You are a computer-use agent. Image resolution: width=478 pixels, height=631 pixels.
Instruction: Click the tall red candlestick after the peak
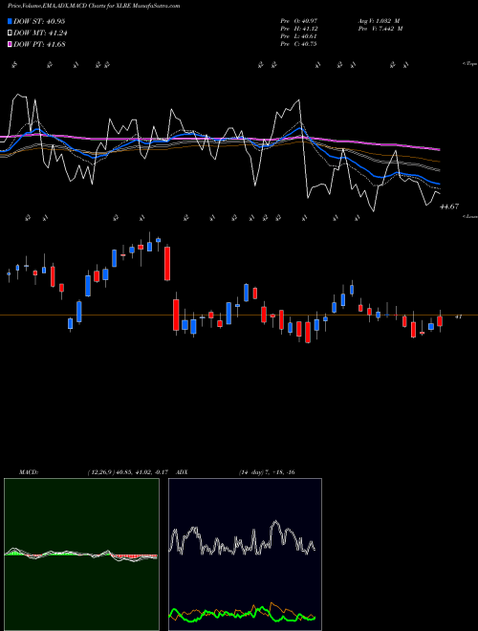pyautogui.click(x=167, y=264)
